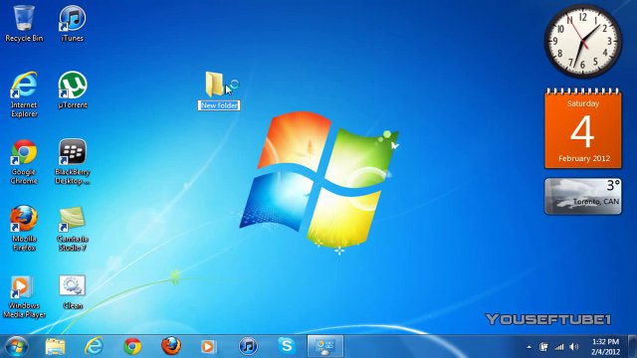This screenshot has width=637, height=358.
Task: Click the New folder name edit field
Action: 219,105
